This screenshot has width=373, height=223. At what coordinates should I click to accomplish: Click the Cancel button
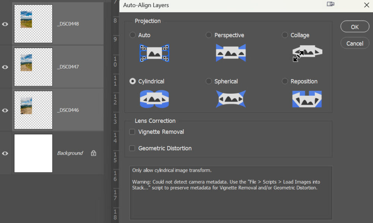[354, 43]
